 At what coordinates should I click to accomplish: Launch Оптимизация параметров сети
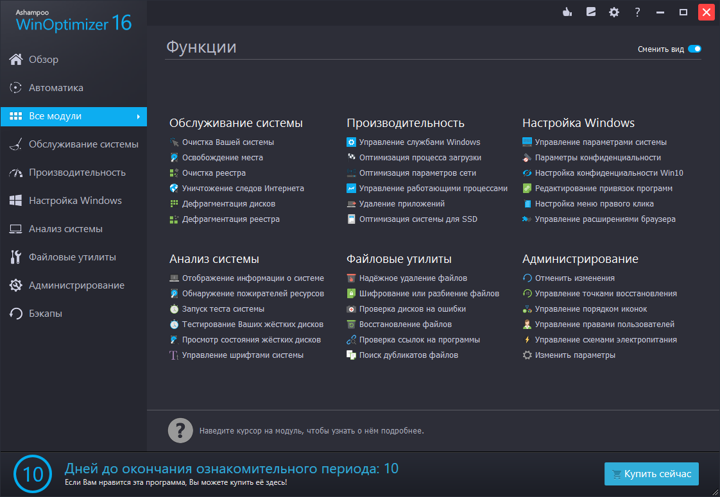click(417, 173)
